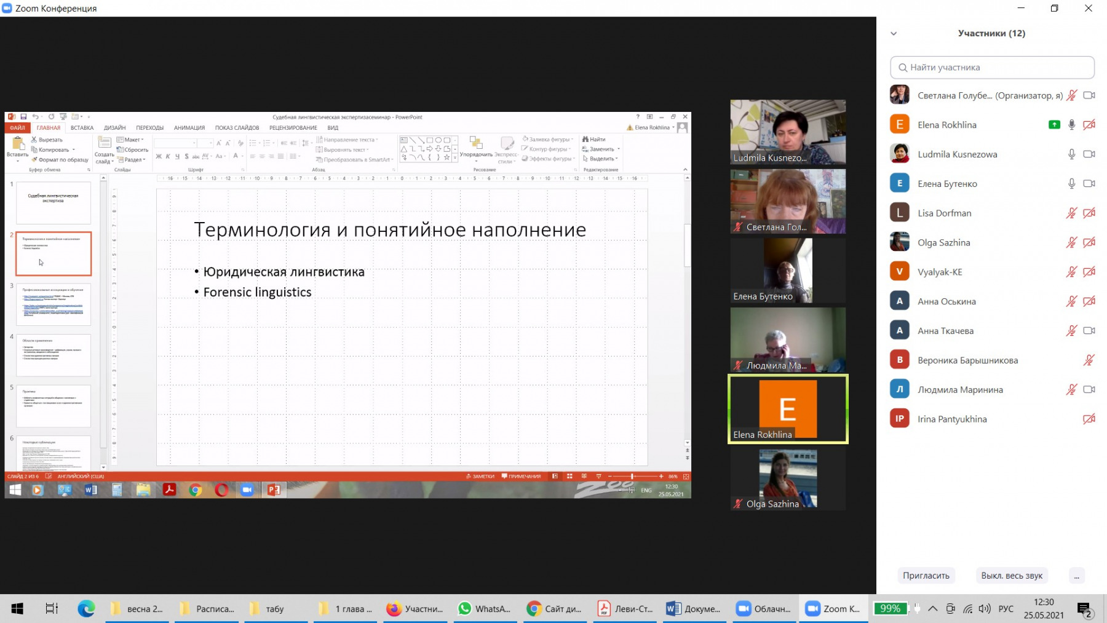Viewport: 1107px width, 623px height.
Task: Click the green screen-sharing icon beside Elena Rokhlina
Action: pyautogui.click(x=1054, y=125)
